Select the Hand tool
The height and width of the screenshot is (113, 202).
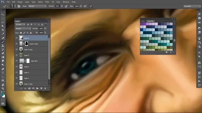coord(3,85)
